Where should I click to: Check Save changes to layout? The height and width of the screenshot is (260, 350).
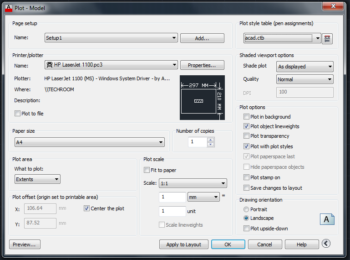(x=246, y=188)
